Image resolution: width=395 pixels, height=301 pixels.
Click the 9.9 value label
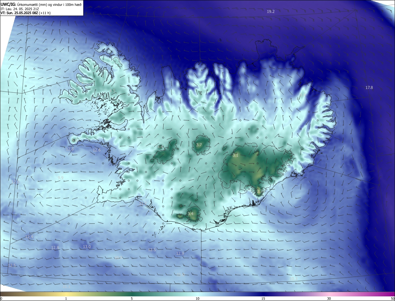(60, 178)
